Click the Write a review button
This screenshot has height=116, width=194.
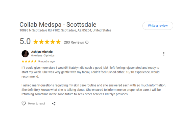pos(158,26)
